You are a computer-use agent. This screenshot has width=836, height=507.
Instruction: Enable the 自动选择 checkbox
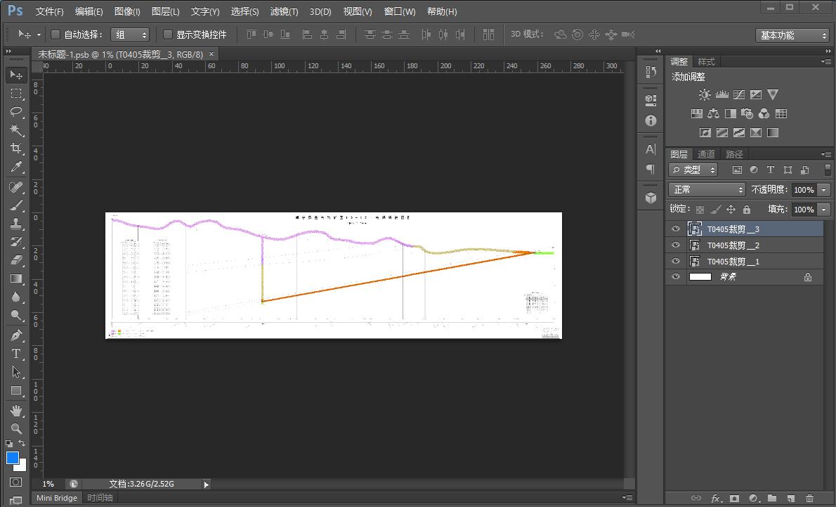(x=55, y=34)
